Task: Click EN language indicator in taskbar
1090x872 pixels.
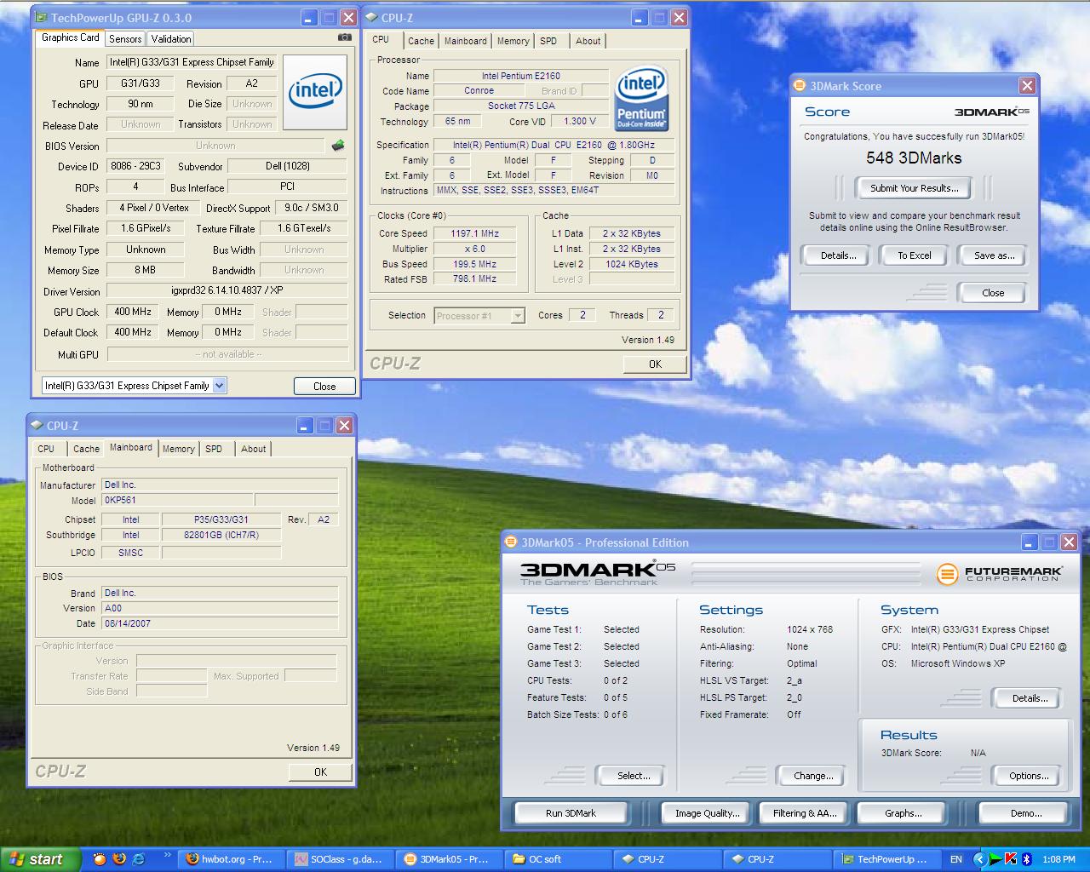Action: 956,859
